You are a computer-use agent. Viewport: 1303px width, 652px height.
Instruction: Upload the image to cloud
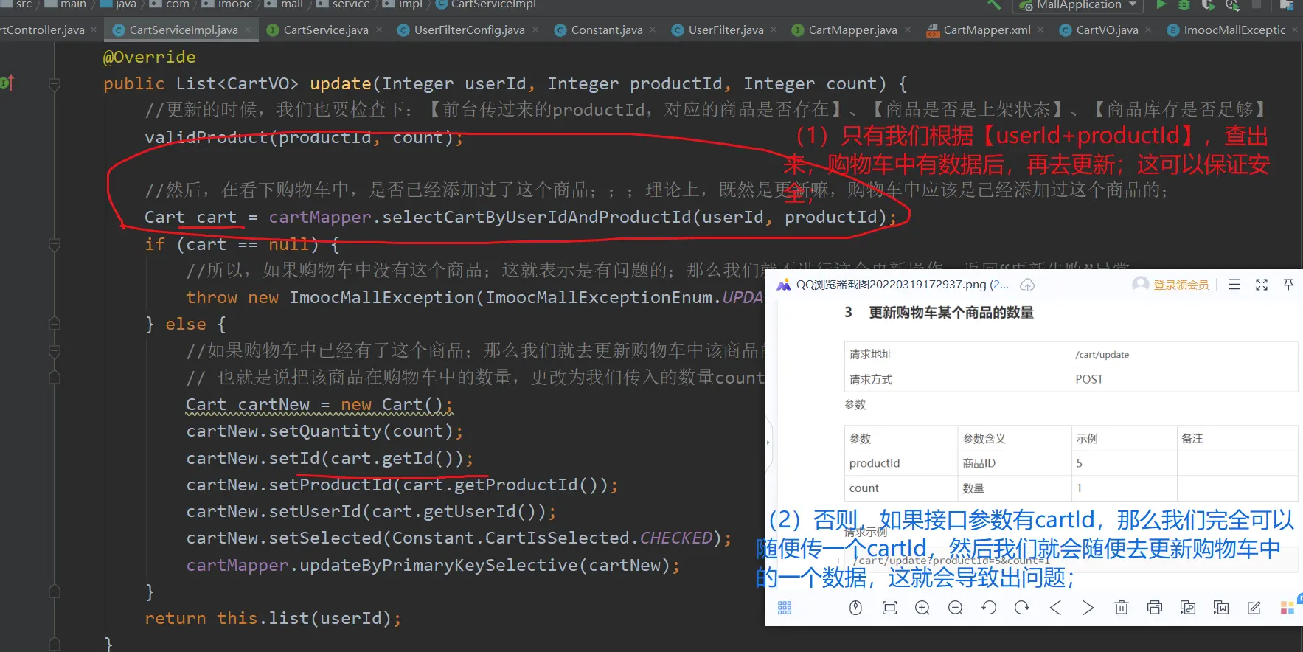coord(1027,285)
